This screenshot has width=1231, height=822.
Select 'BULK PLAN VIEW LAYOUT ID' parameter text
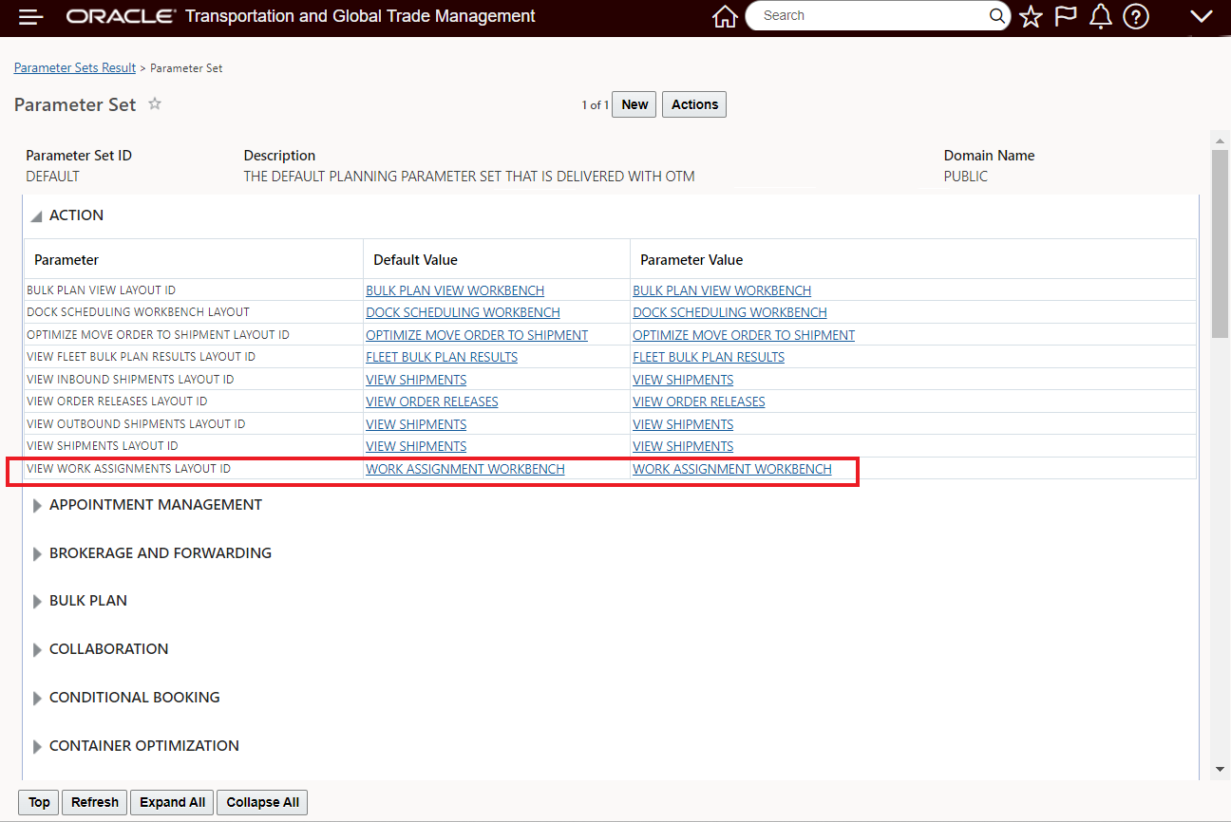point(101,290)
